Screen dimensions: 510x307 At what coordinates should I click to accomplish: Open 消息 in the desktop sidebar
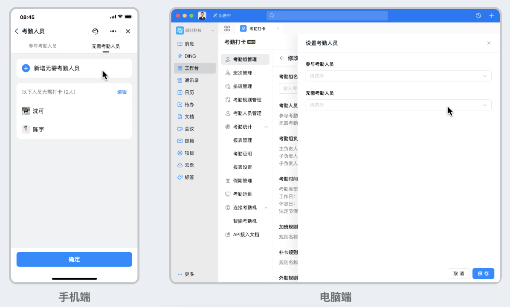(x=195, y=44)
